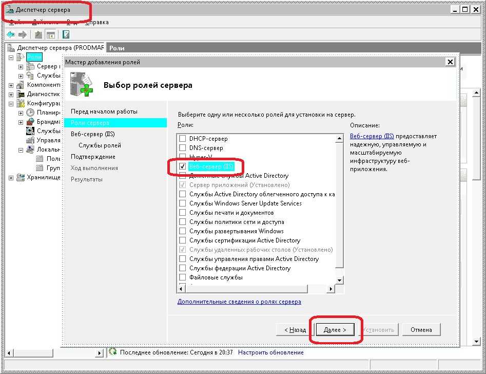Open the Справка menu
The height and width of the screenshot is (374, 486).
click(96, 22)
